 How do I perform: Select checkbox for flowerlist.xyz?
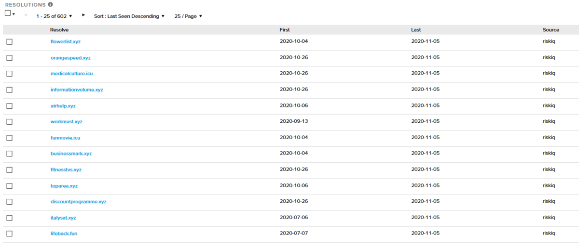10,42
